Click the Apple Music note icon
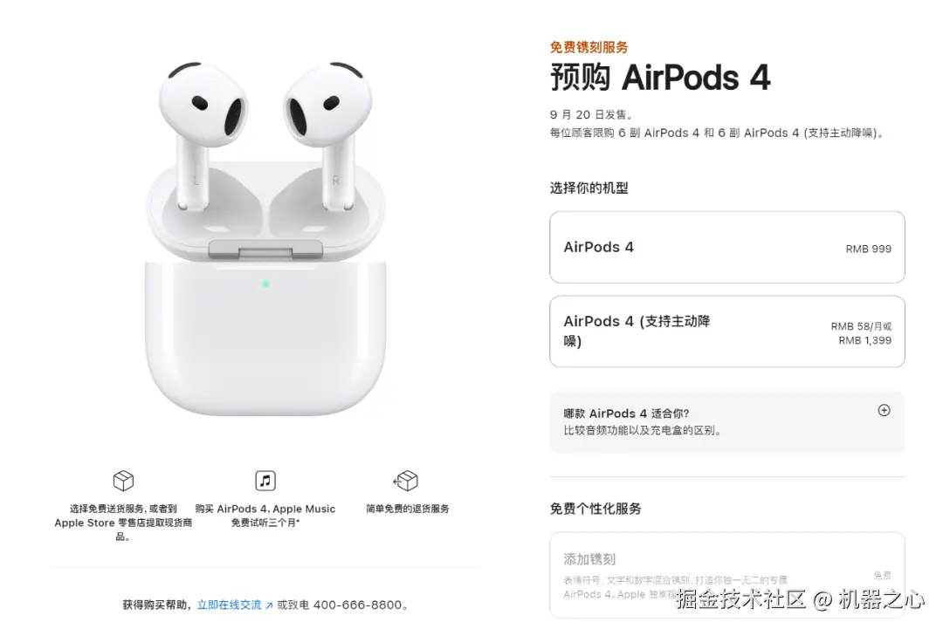This screenshot has height=629, width=943. click(265, 481)
